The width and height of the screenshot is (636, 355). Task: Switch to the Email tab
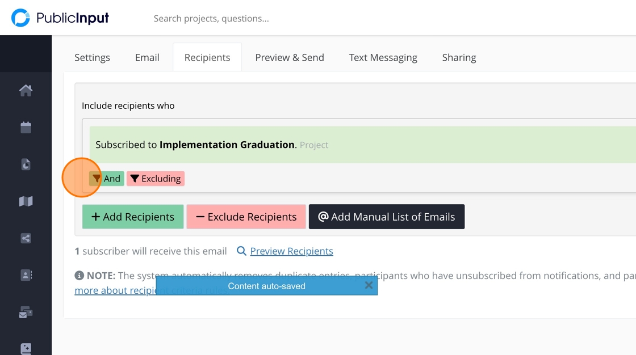tap(147, 57)
